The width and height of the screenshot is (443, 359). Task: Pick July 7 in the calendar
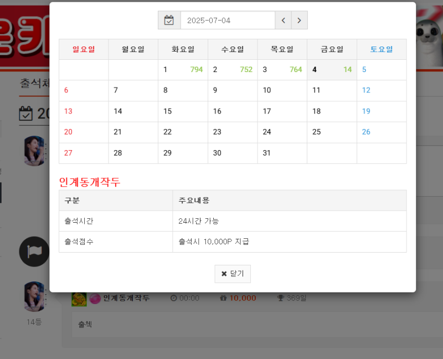tap(133, 90)
